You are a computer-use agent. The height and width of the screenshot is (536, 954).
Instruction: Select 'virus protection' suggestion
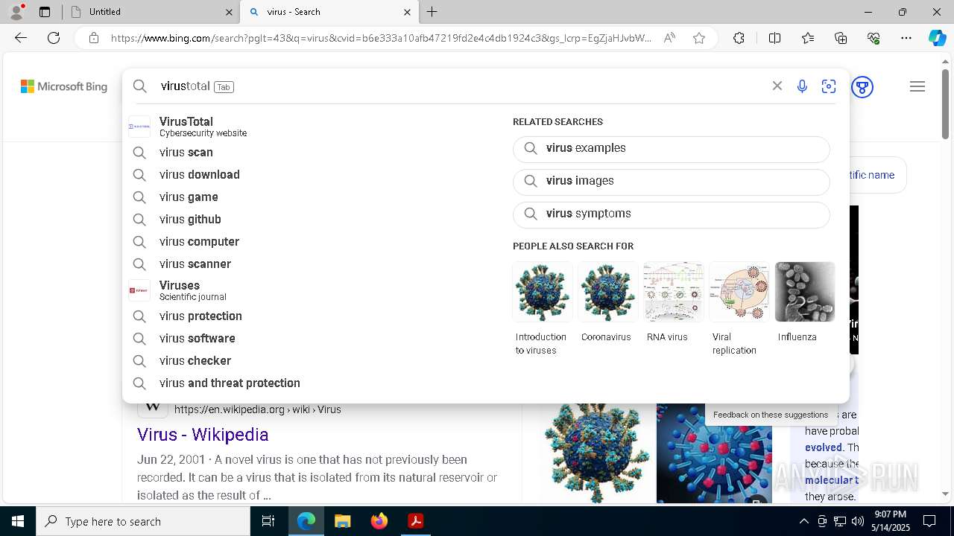tap(309, 316)
